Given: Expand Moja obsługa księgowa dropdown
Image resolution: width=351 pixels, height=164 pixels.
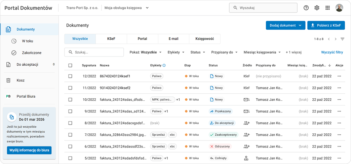Looking at the screenshot, I should [126, 8].
